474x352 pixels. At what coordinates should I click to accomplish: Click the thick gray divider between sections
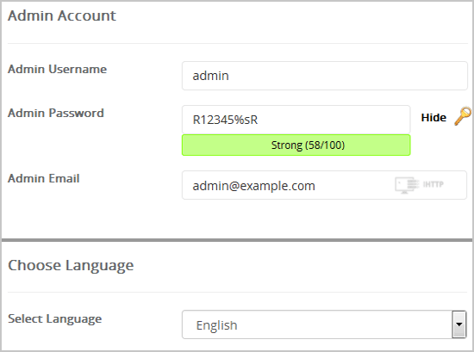[x=237, y=240]
